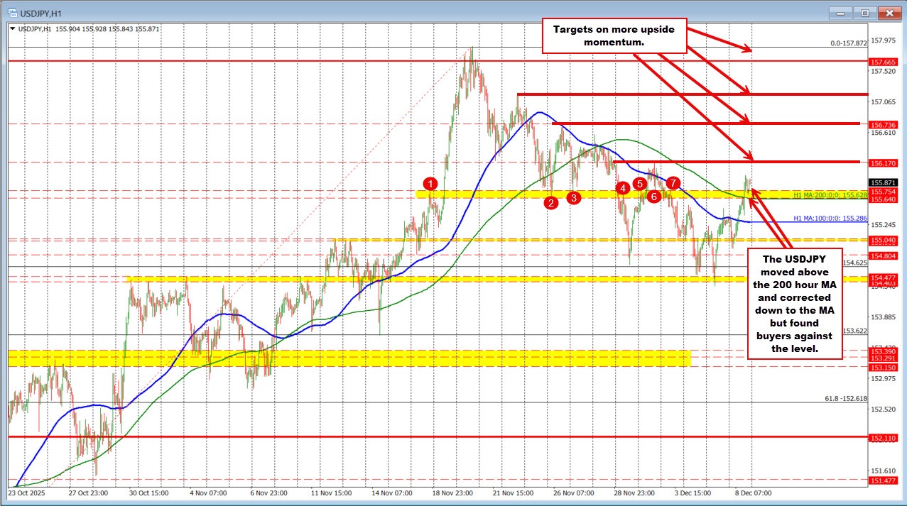Minimize the USDJPY chart window
907x506 pixels.
pyautogui.click(x=839, y=13)
